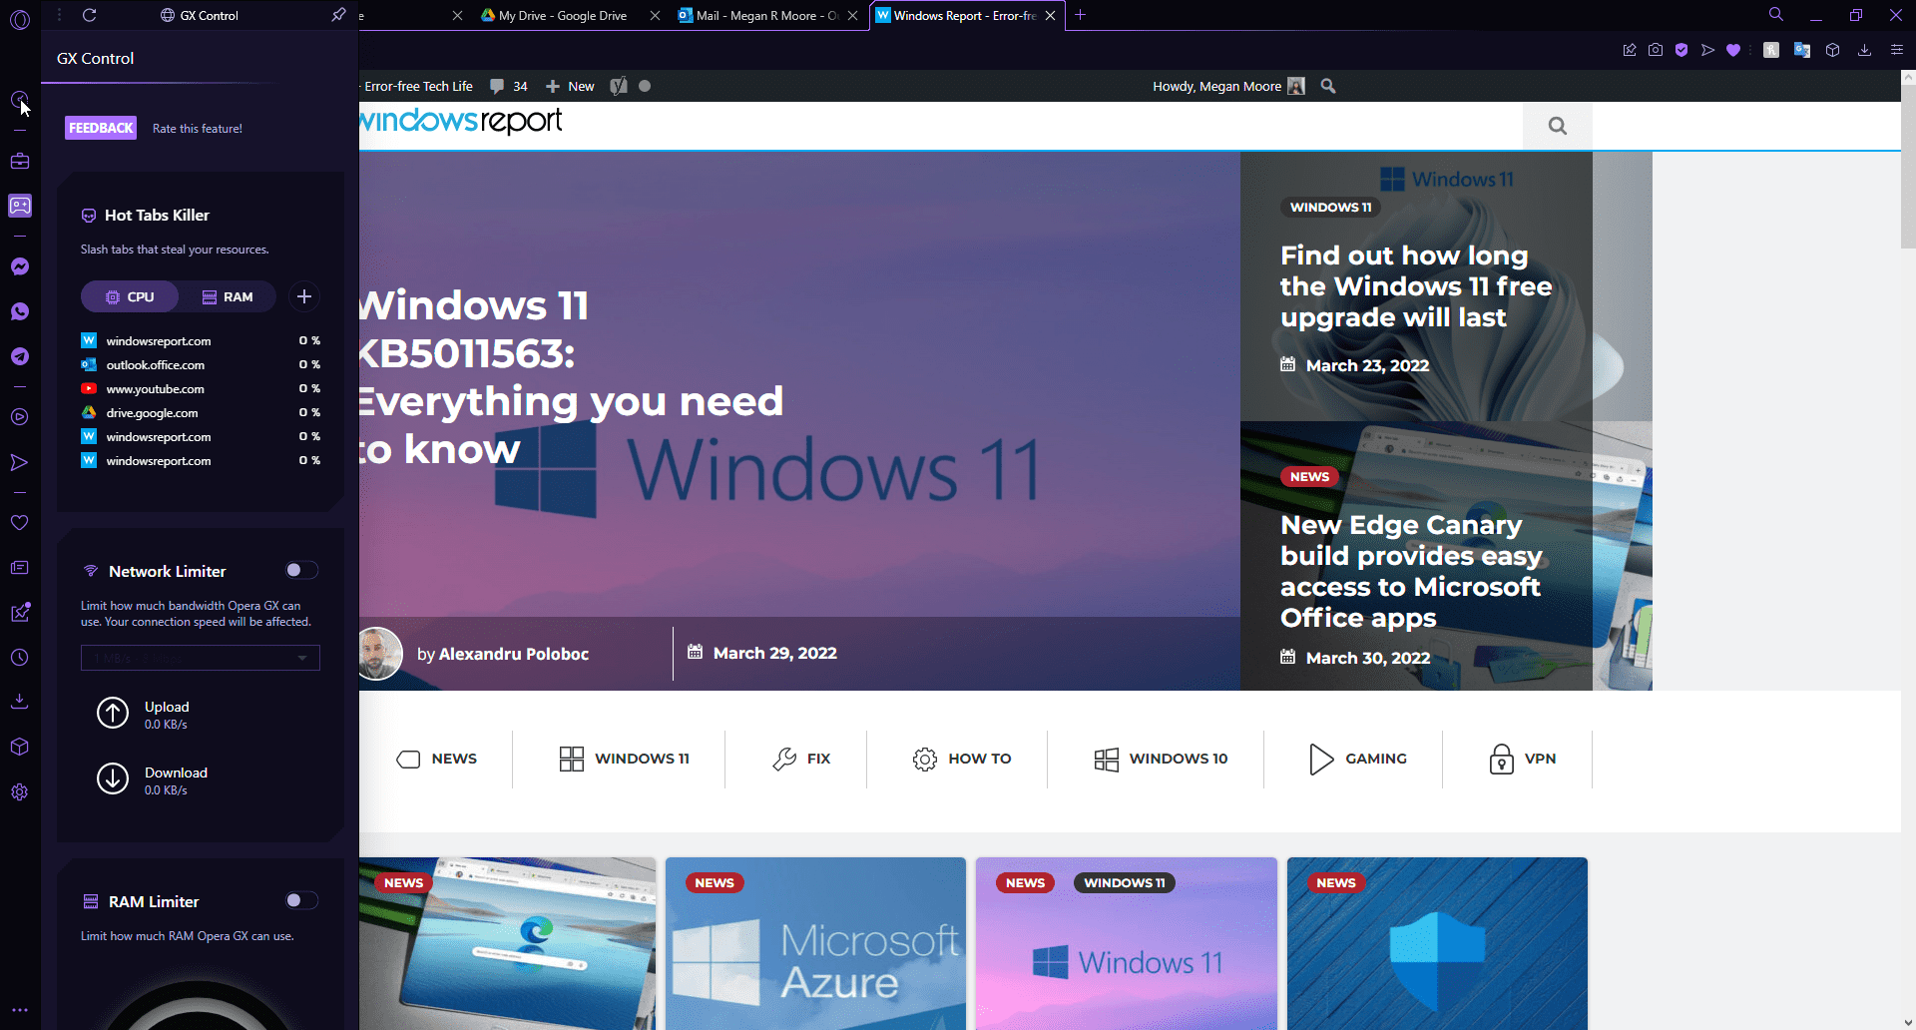
Task: Open Downloads from the left sidebar
Action: coord(20,701)
